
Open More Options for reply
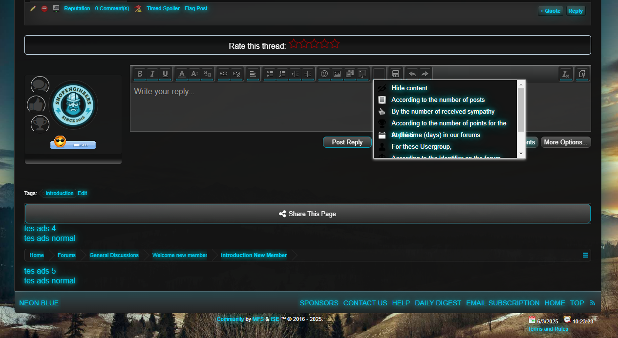click(566, 142)
